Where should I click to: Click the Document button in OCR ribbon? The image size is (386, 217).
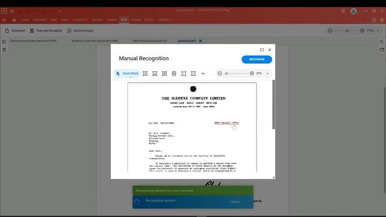[15, 31]
